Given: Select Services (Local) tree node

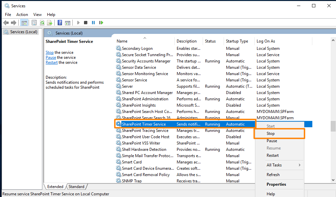Looking at the screenshot, I should [x=21, y=32].
